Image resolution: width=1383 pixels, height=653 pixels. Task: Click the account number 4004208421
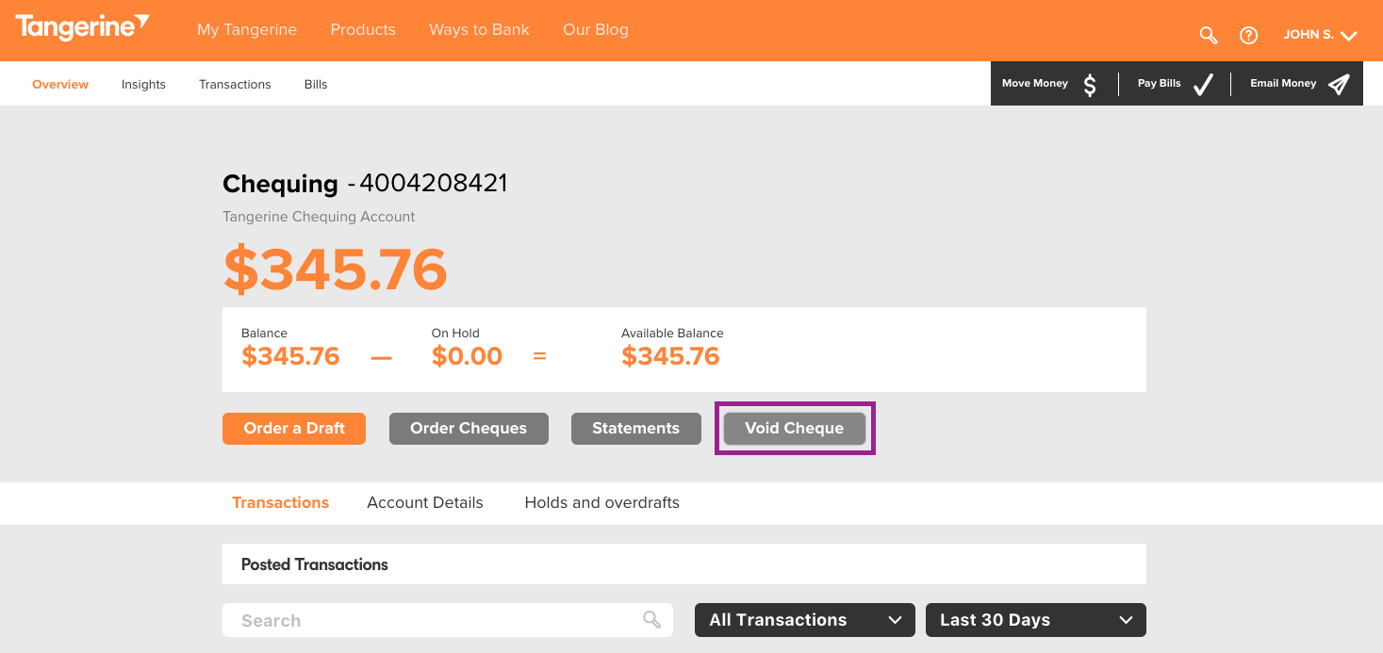click(434, 183)
